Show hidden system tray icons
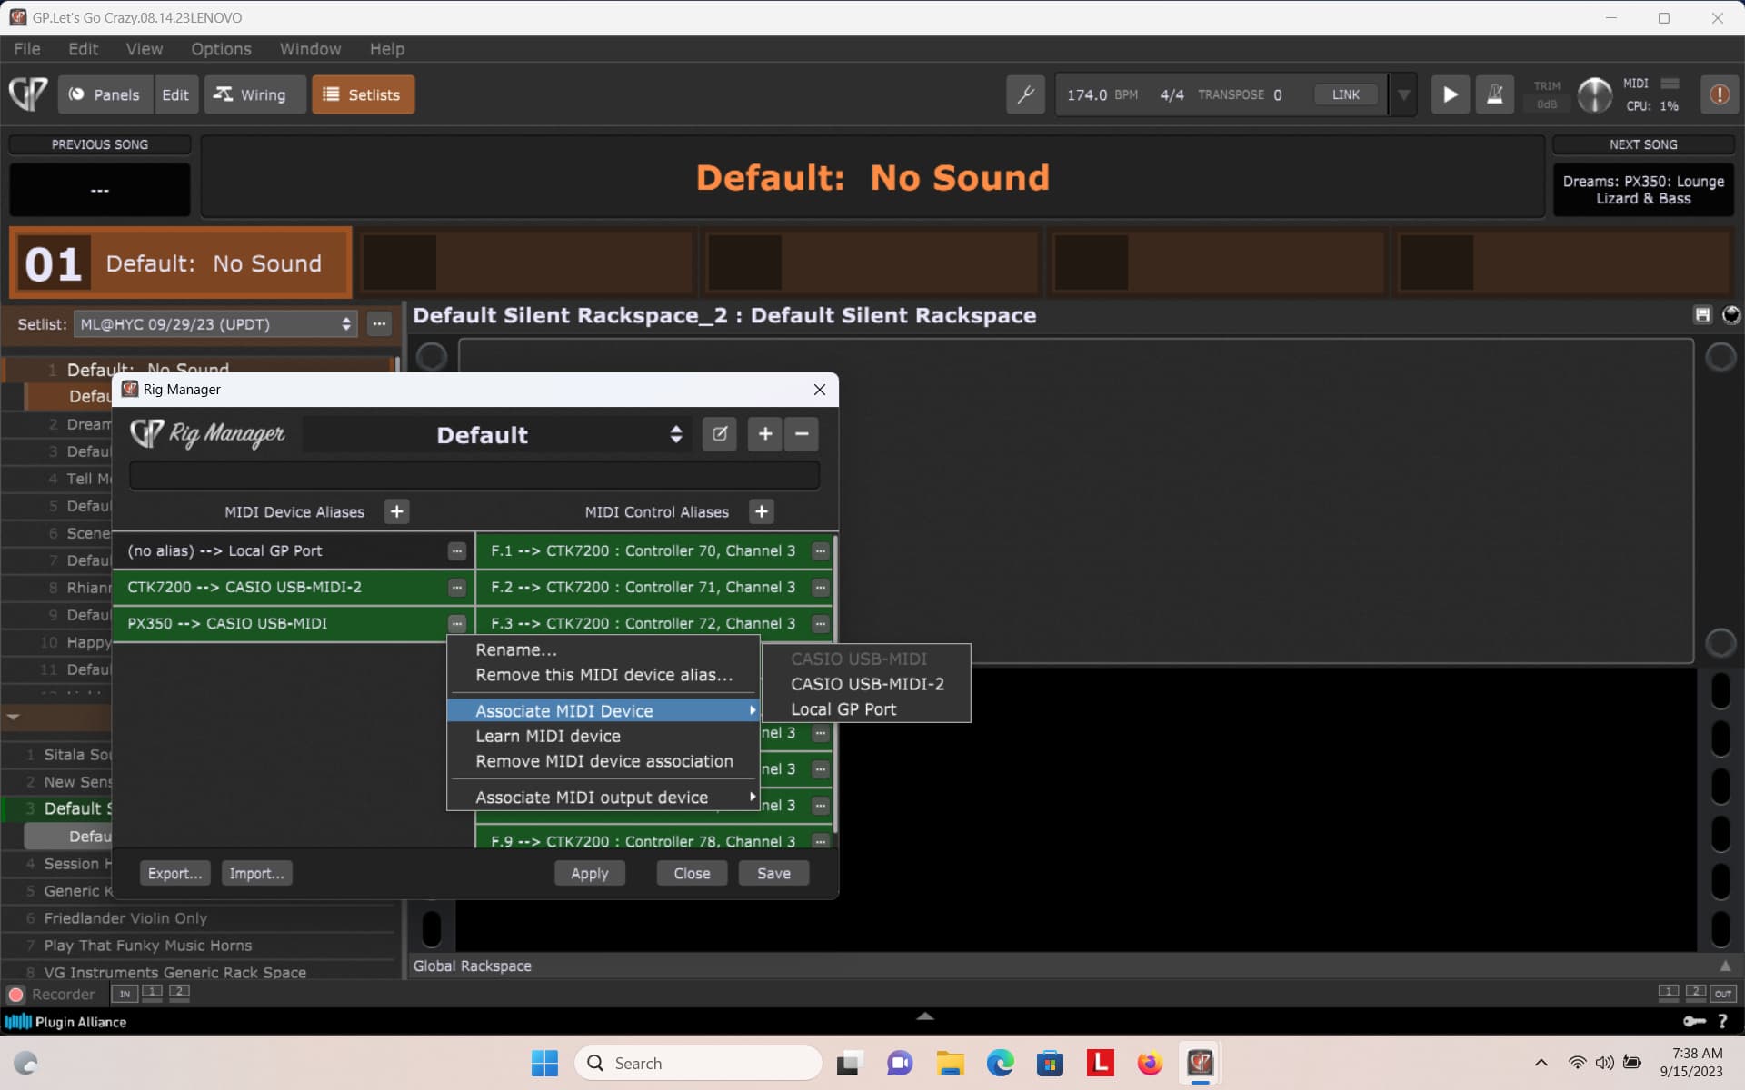 pyautogui.click(x=1541, y=1063)
